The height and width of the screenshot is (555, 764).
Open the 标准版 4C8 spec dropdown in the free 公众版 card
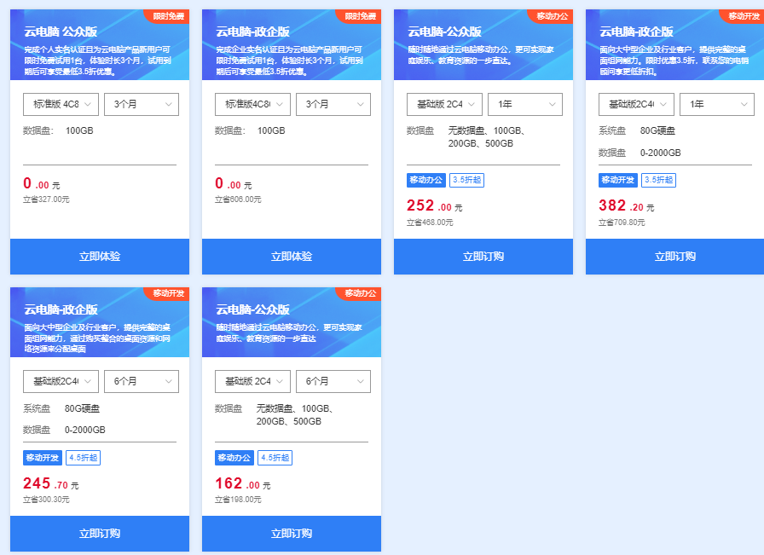pyautogui.click(x=61, y=104)
